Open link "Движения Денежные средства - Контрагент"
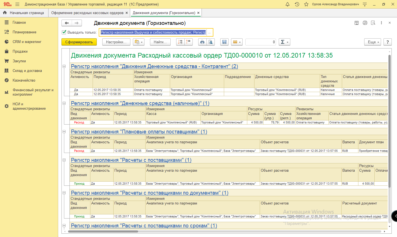Viewport: 397px width, 237px height. tap(154, 66)
